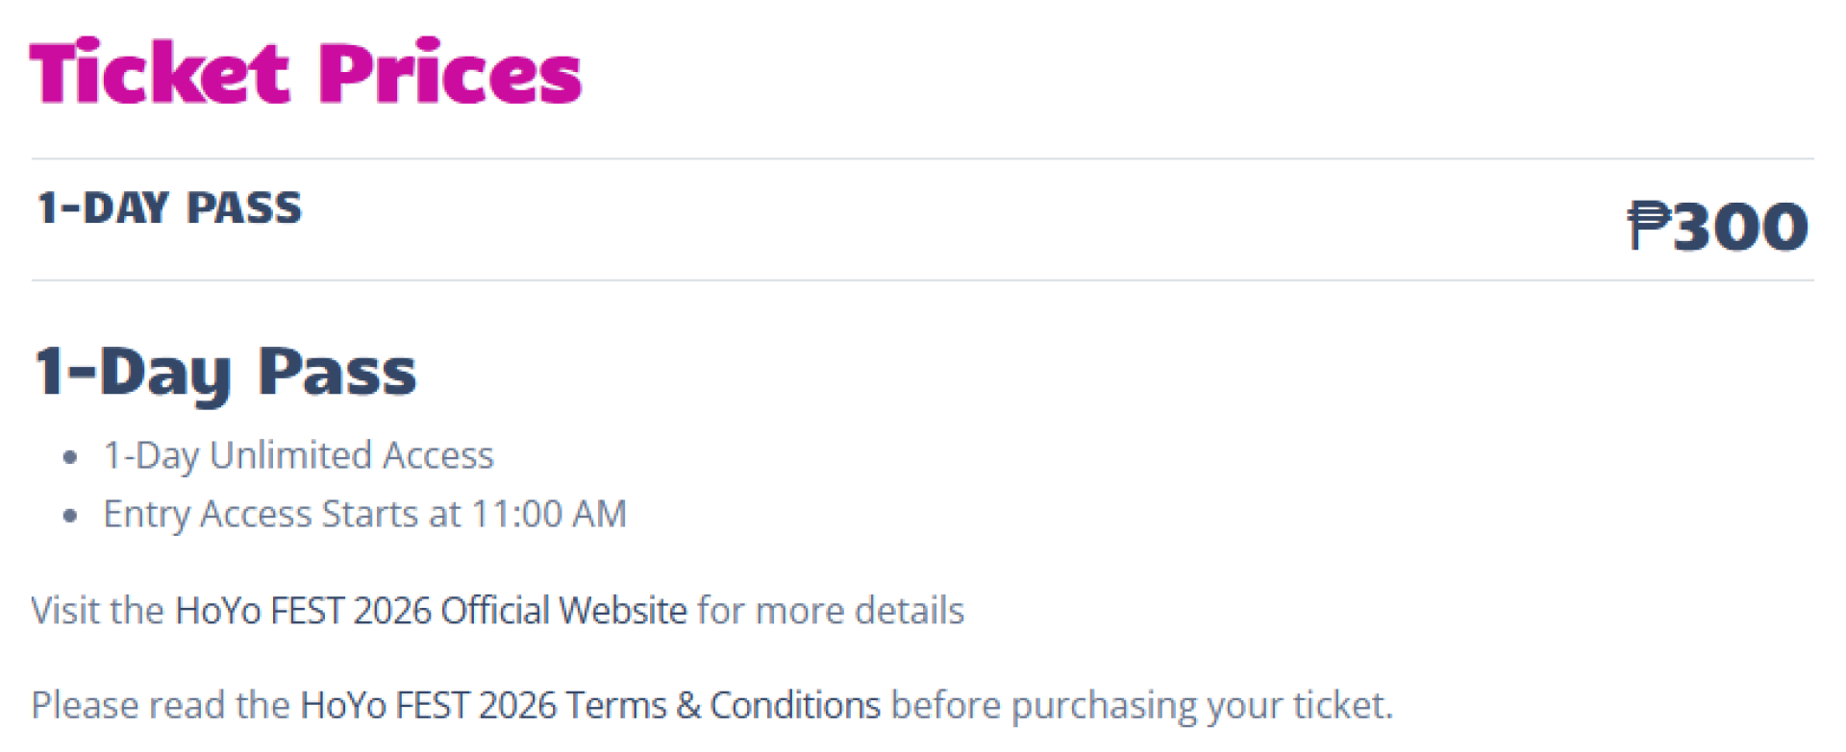1846x752 pixels.
Task: Click 'Please read the' text before terms link
Action: (x=161, y=705)
